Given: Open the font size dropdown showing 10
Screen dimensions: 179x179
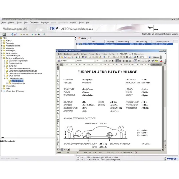Looking at the screenshot, I should [x=103, y=61].
